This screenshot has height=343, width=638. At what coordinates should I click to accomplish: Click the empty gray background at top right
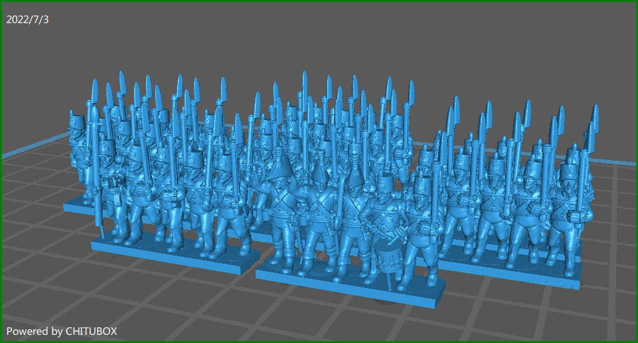click(x=531, y=44)
